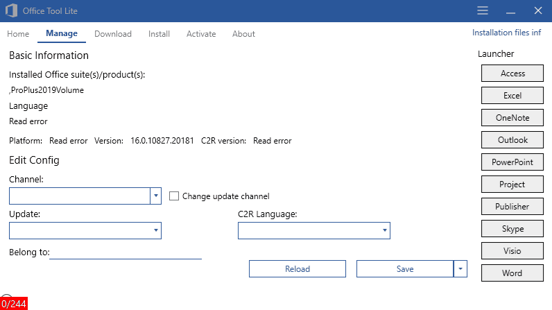Switch to the Home tab
The height and width of the screenshot is (310, 552).
coord(18,34)
